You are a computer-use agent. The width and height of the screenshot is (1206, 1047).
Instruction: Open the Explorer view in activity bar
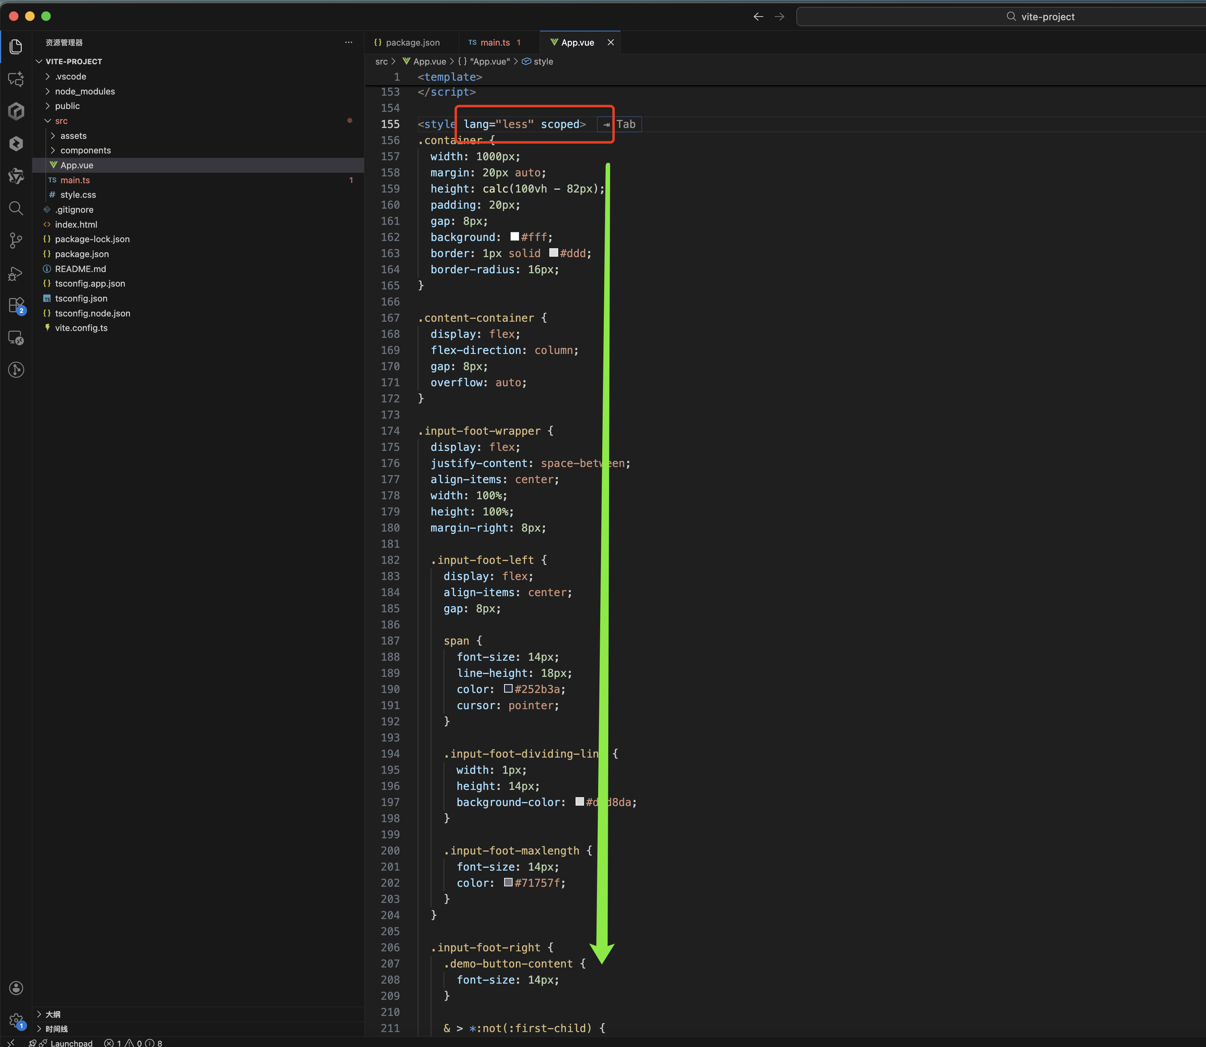pos(16,46)
